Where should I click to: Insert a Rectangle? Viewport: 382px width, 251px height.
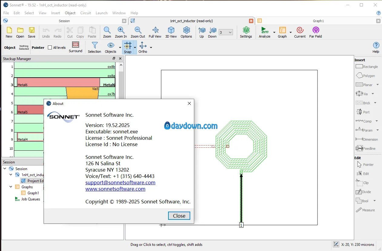(x=367, y=67)
